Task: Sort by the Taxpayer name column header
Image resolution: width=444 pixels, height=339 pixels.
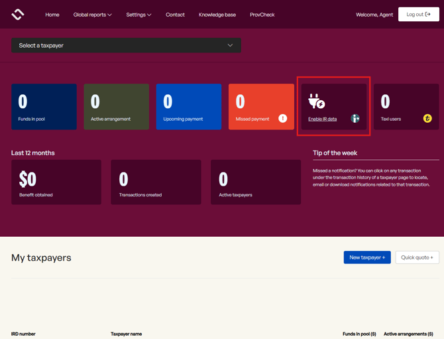Action: click(x=126, y=334)
